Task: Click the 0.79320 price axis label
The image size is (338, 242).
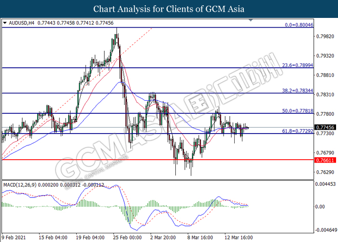Action: (x=325, y=56)
